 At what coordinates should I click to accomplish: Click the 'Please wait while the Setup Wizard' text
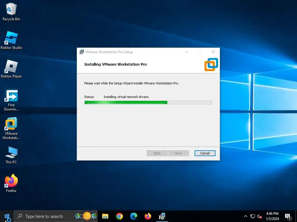[x=131, y=83]
